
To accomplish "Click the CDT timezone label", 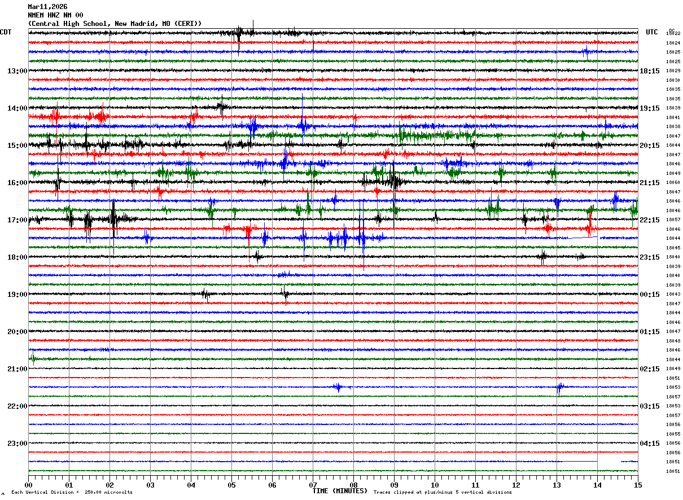I will [6, 32].
